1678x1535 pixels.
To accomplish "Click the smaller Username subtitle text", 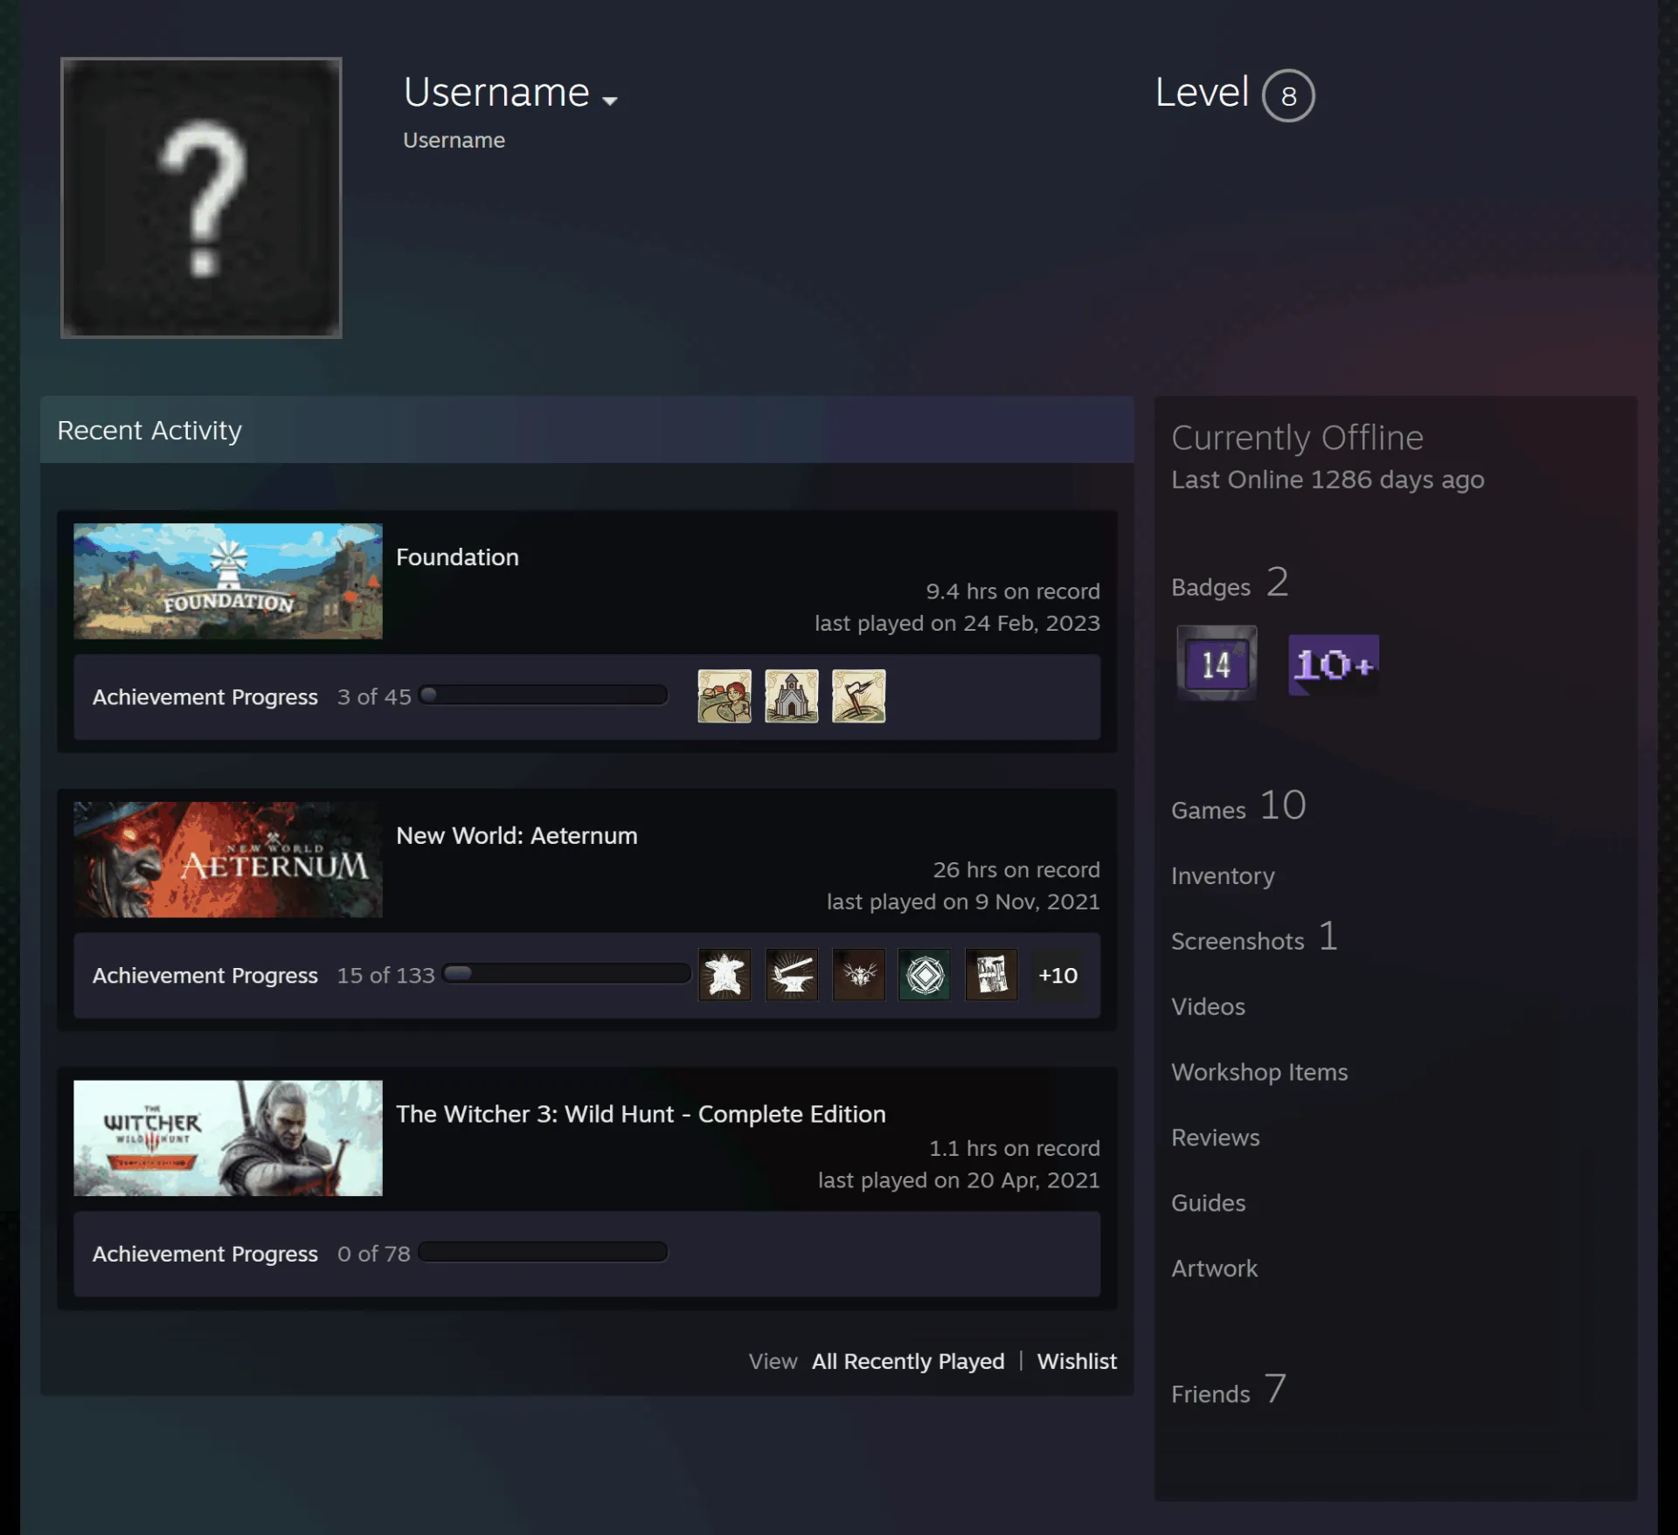I will (x=454, y=141).
